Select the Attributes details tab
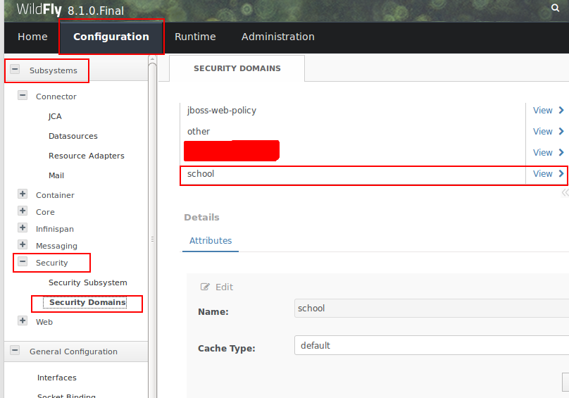The image size is (569, 398). [x=211, y=240]
